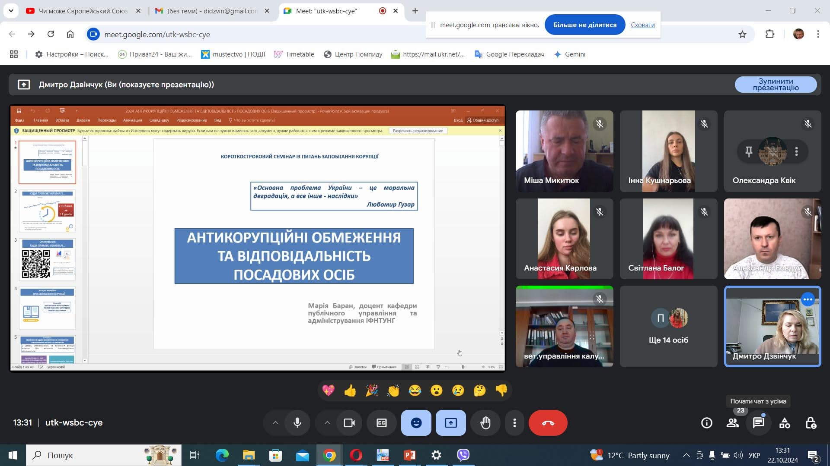Screen dimensions: 830x466
Task: Select the 'Ще 14 осіб' participants tile
Action: (668, 327)
